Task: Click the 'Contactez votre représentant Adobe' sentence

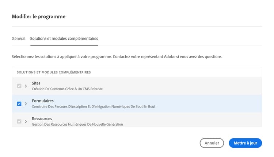Action: click(x=167, y=57)
